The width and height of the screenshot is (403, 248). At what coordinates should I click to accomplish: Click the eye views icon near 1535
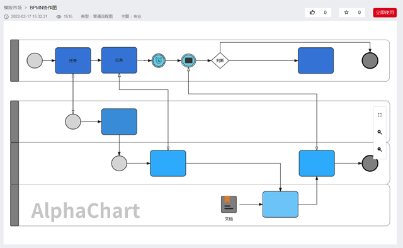(59, 17)
